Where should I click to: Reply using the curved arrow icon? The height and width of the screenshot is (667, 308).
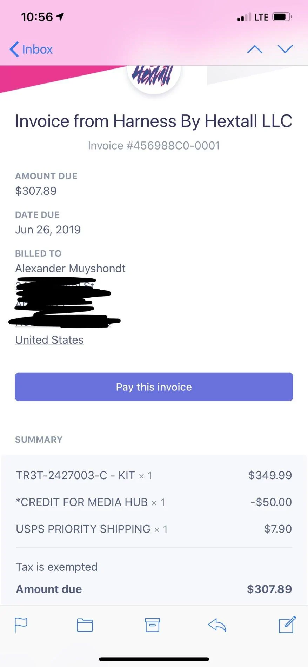tap(217, 625)
